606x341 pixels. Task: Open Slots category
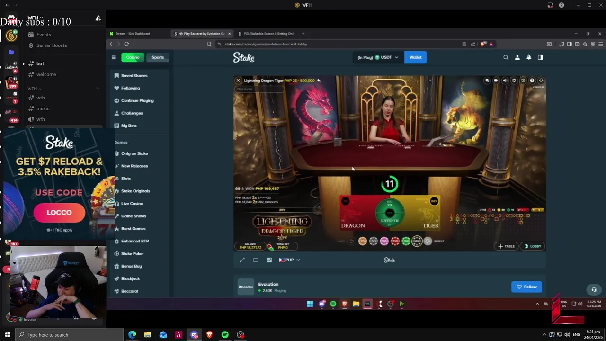(x=126, y=179)
